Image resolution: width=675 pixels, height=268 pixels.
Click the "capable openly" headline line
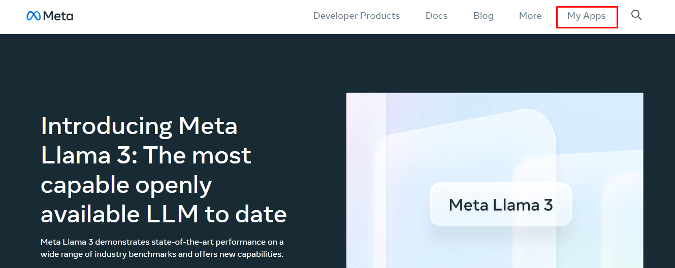[126, 185]
